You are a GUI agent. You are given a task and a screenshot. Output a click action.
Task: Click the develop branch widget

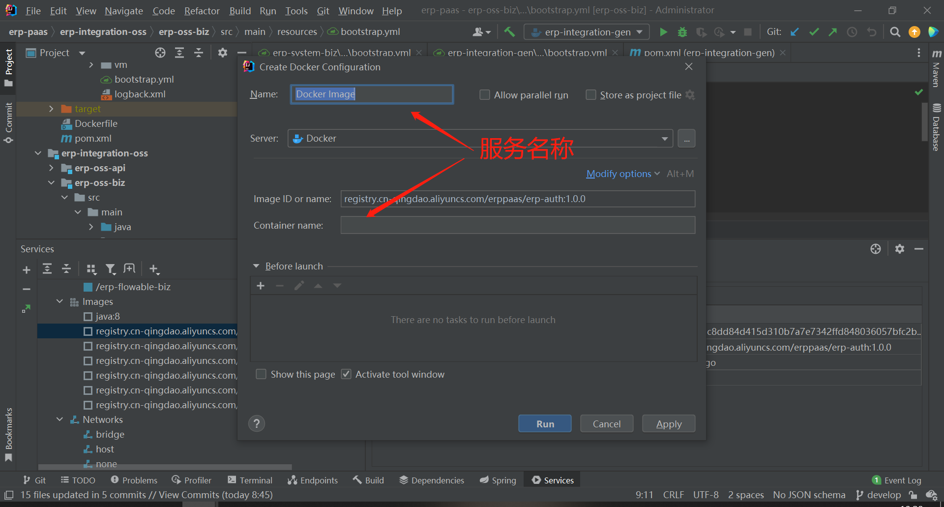[879, 495]
